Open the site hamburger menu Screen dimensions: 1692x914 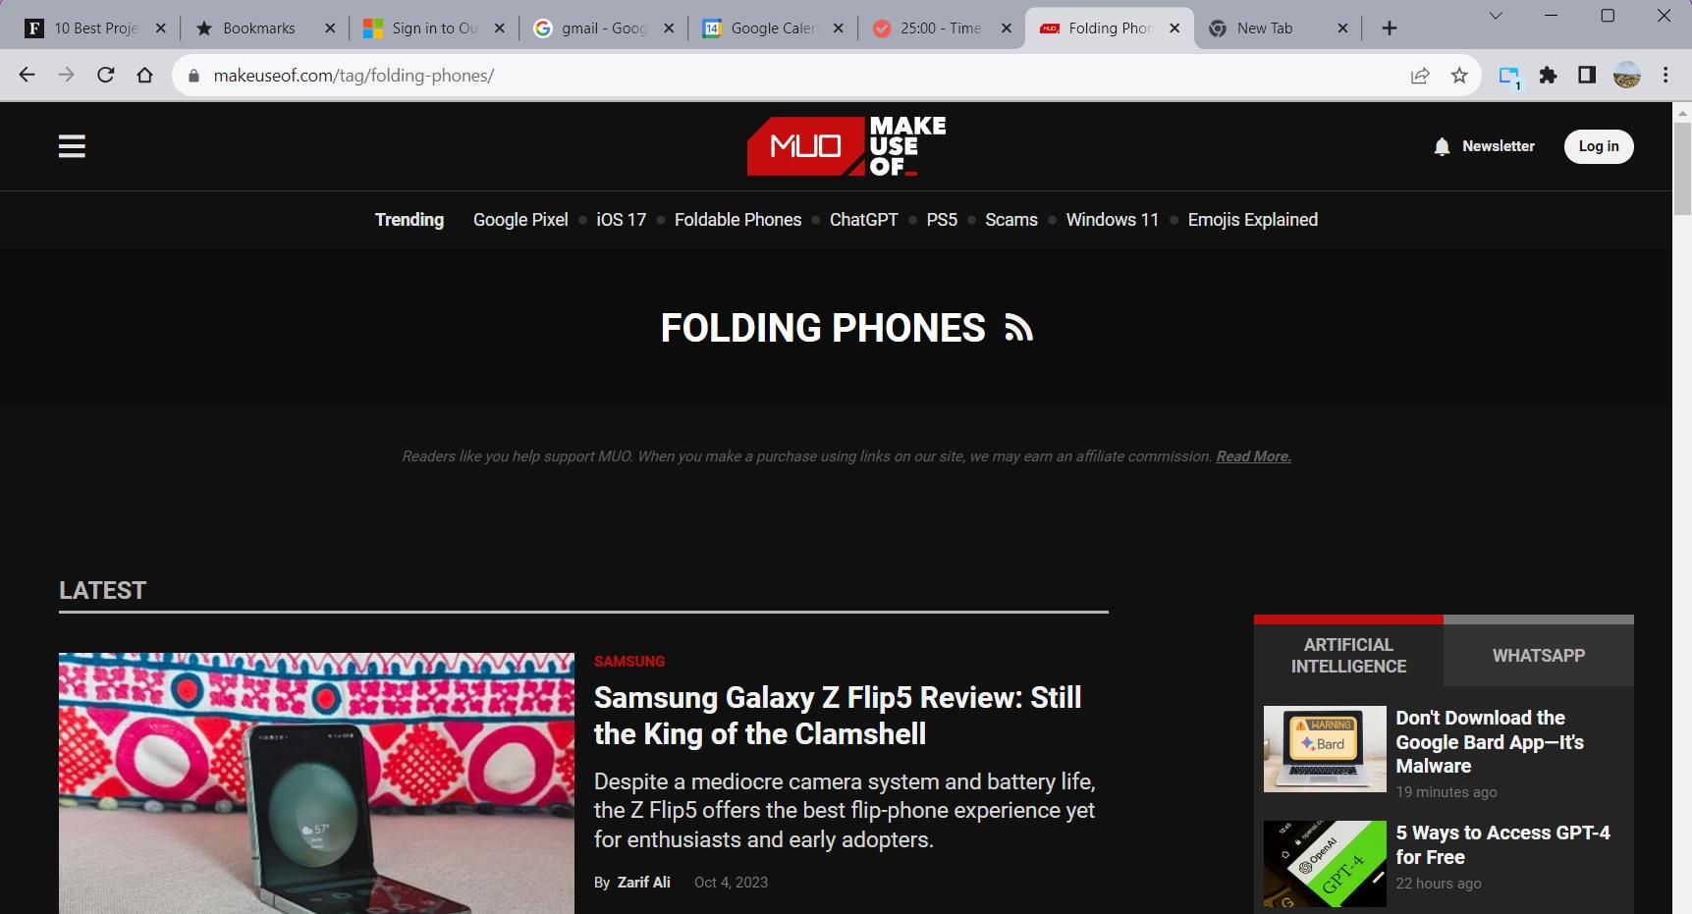point(72,145)
